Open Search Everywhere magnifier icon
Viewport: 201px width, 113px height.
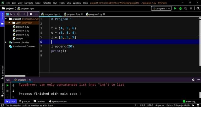[x=198, y=8]
